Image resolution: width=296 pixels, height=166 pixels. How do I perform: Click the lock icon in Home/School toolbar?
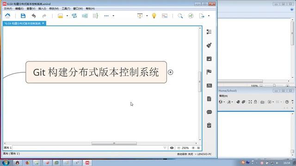255,102
